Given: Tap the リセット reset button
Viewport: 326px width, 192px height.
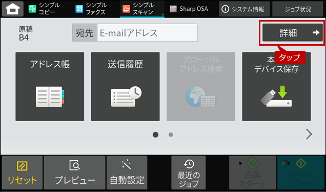Looking at the screenshot, I should (22, 172).
